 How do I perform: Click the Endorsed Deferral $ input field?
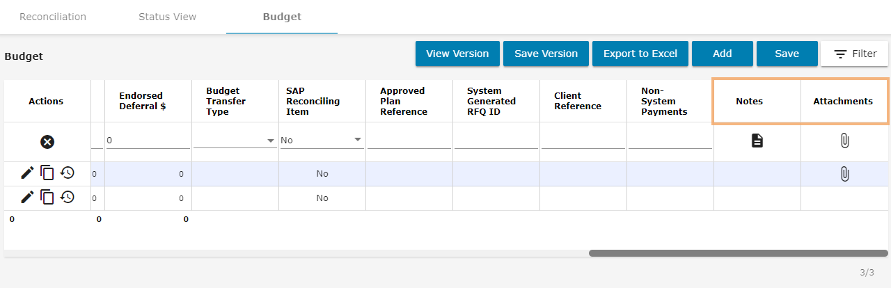coord(148,141)
